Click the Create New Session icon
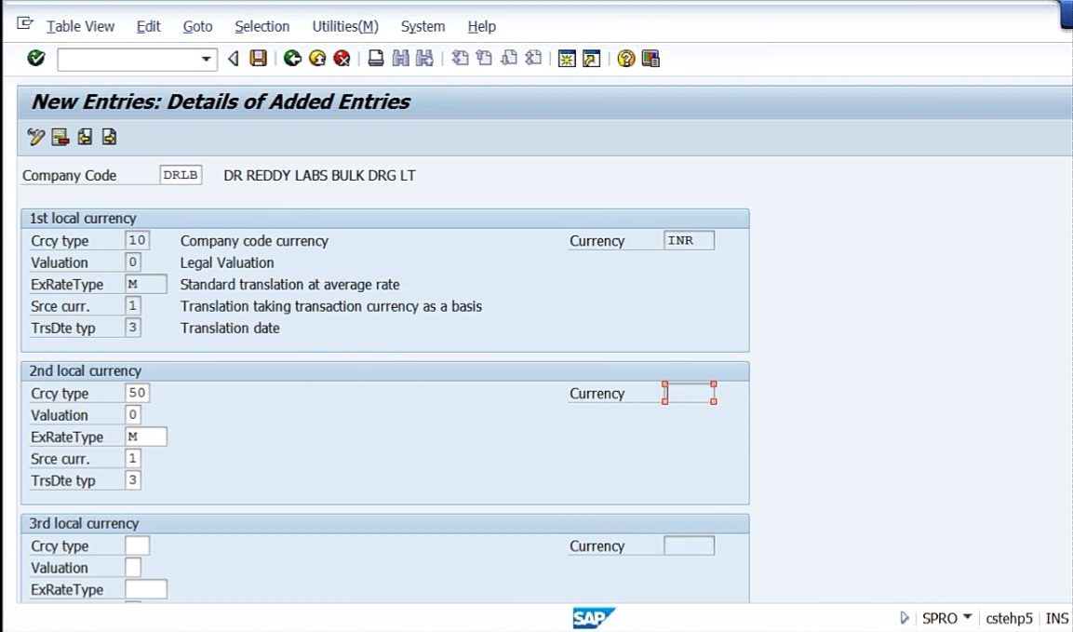1073x632 pixels. pyautogui.click(x=567, y=59)
